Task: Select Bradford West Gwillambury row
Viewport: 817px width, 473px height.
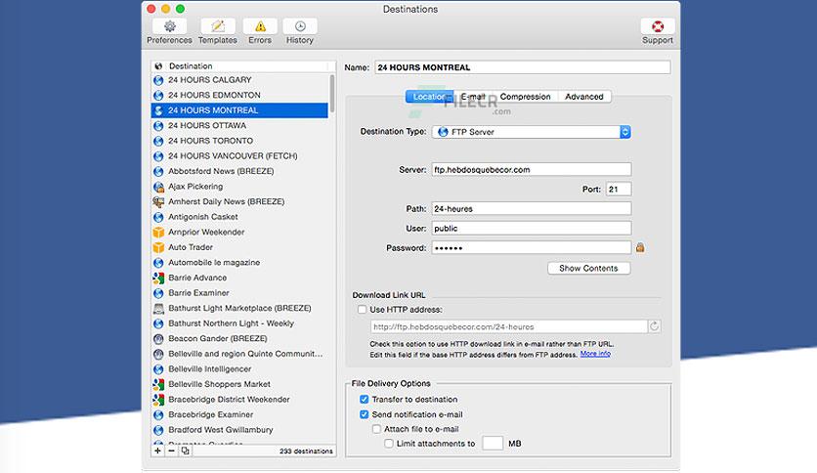Action: (x=239, y=430)
